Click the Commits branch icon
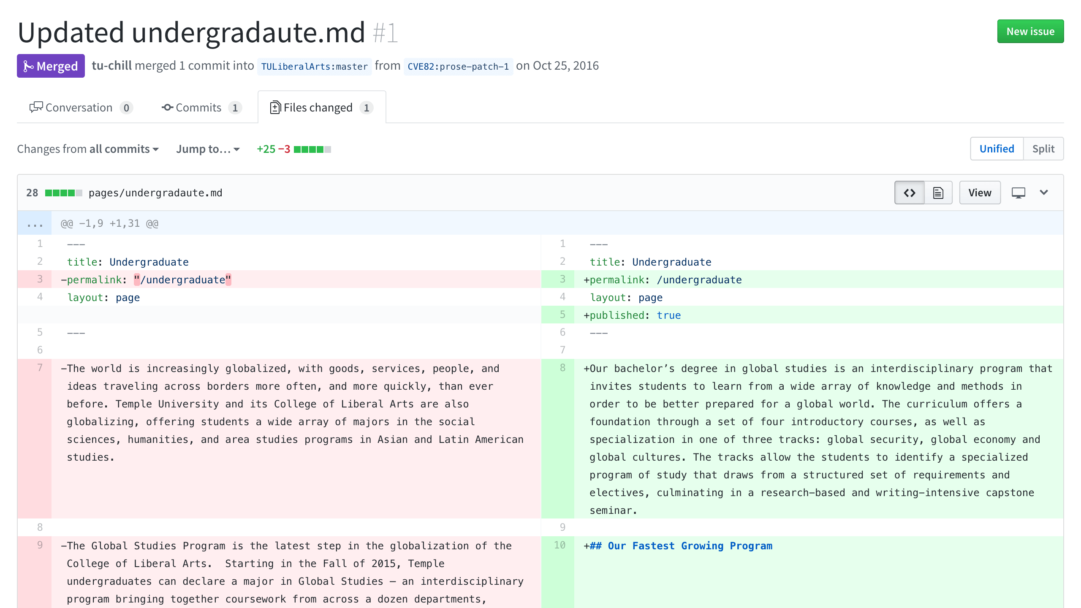 click(x=167, y=107)
